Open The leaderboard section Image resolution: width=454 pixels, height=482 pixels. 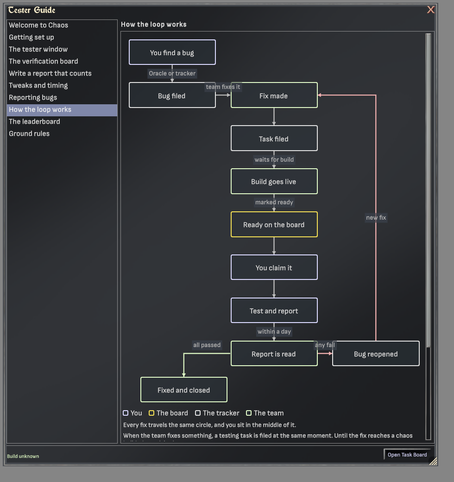point(62,121)
